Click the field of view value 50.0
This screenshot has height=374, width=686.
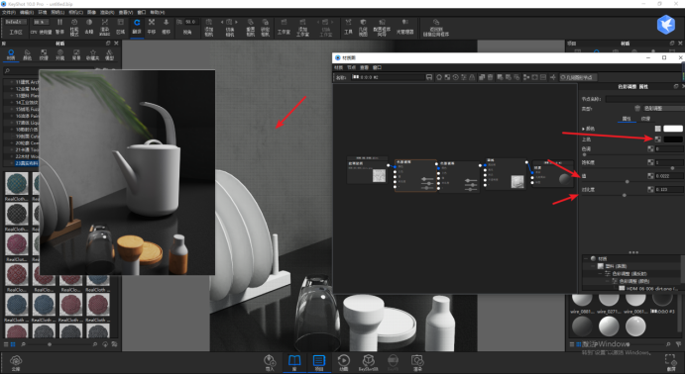point(190,22)
